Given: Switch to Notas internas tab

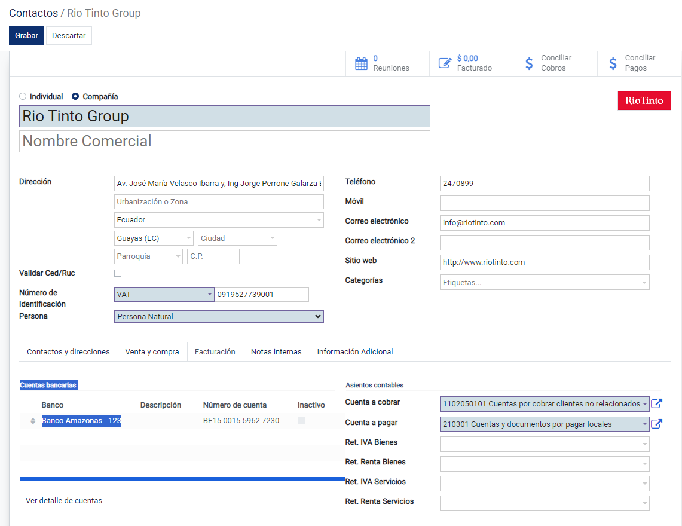Looking at the screenshot, I should (276, 351).
